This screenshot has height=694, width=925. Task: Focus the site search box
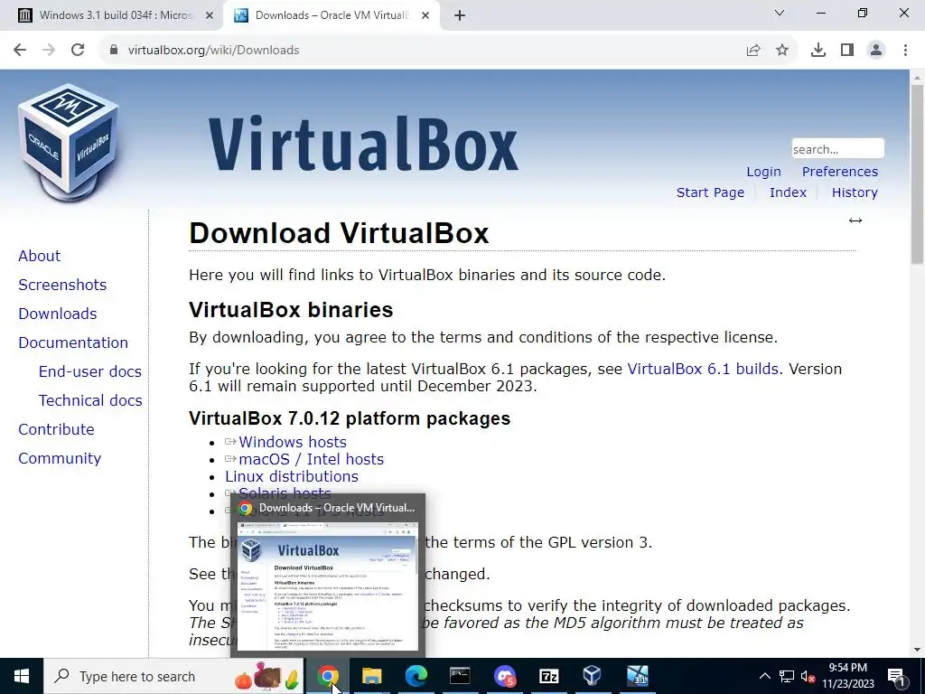coord(837,149)
